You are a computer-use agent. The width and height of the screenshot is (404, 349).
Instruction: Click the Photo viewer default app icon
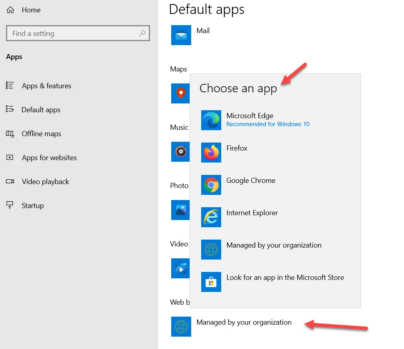[x=180, y=210]
